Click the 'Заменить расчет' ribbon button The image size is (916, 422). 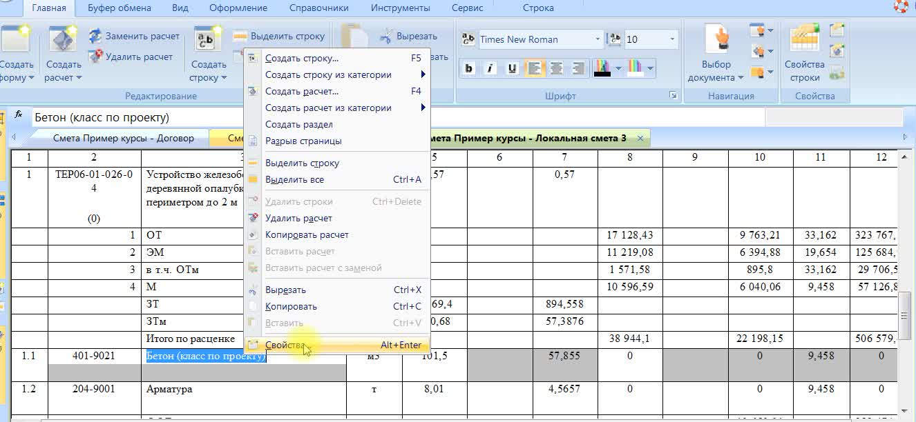pos(134,36)
